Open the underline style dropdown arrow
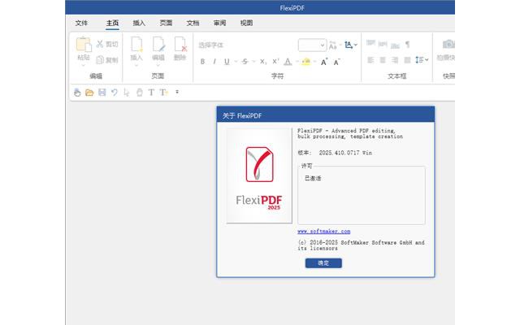Screen dimensions: 520x325 236,62
